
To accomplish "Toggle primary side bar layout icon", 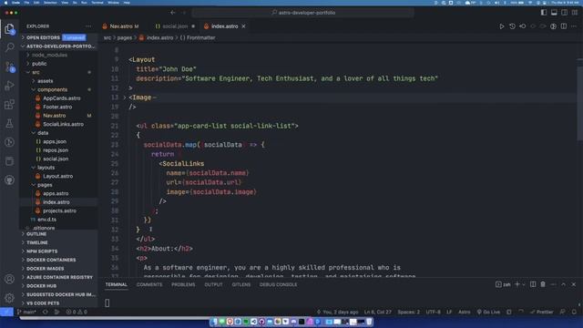I will point(544,13).
